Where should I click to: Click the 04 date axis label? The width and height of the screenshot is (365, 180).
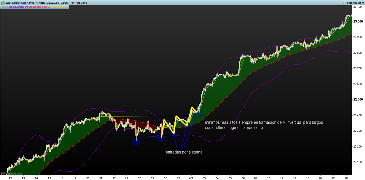point(217,178)
